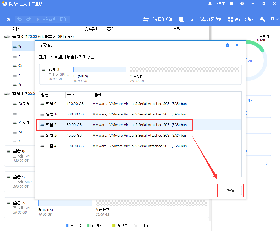Viewport: 280px width, 231px height.
Task: Click the help icon in the dialog title
Action: click(x=227, y=45)
